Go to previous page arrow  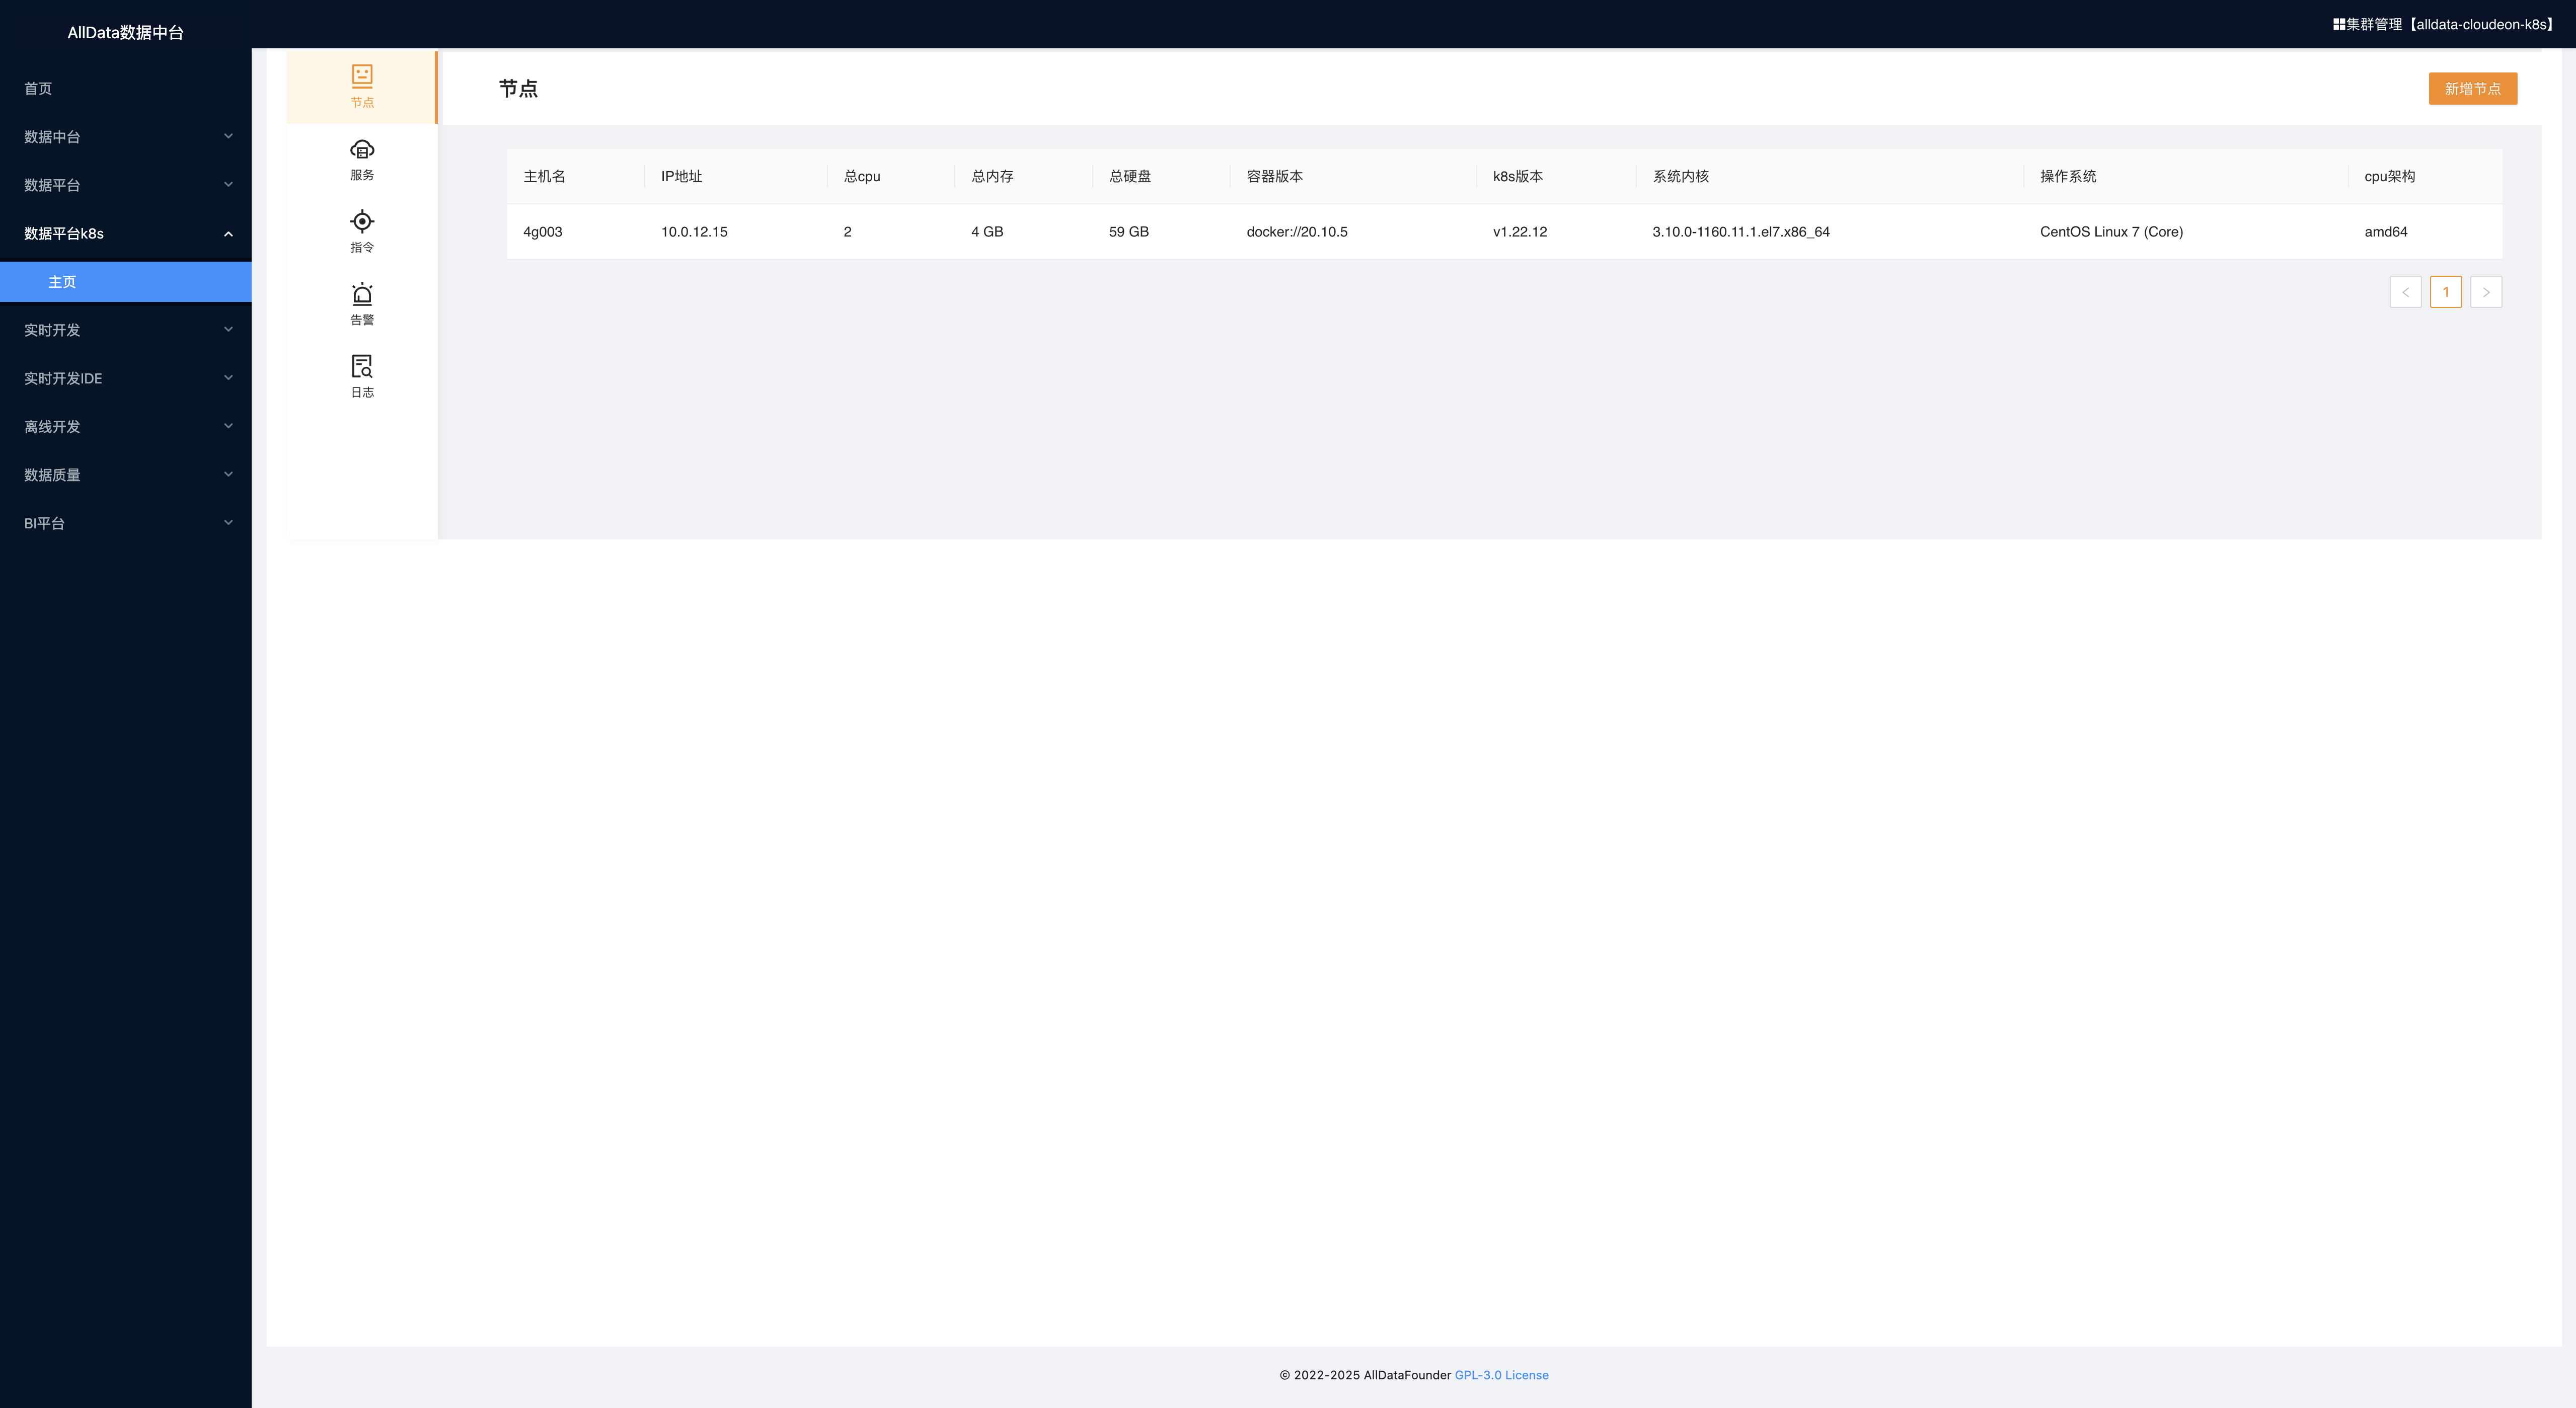2405,292
